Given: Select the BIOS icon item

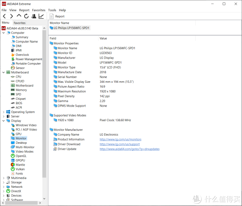Looking at the screenshot, I should pos(13,103).
